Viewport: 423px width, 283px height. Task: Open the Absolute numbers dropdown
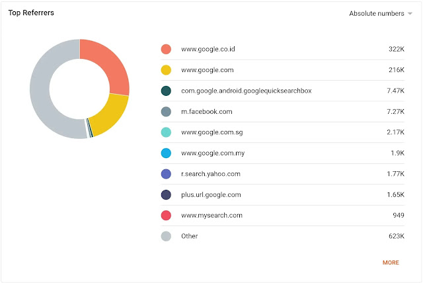381,13
